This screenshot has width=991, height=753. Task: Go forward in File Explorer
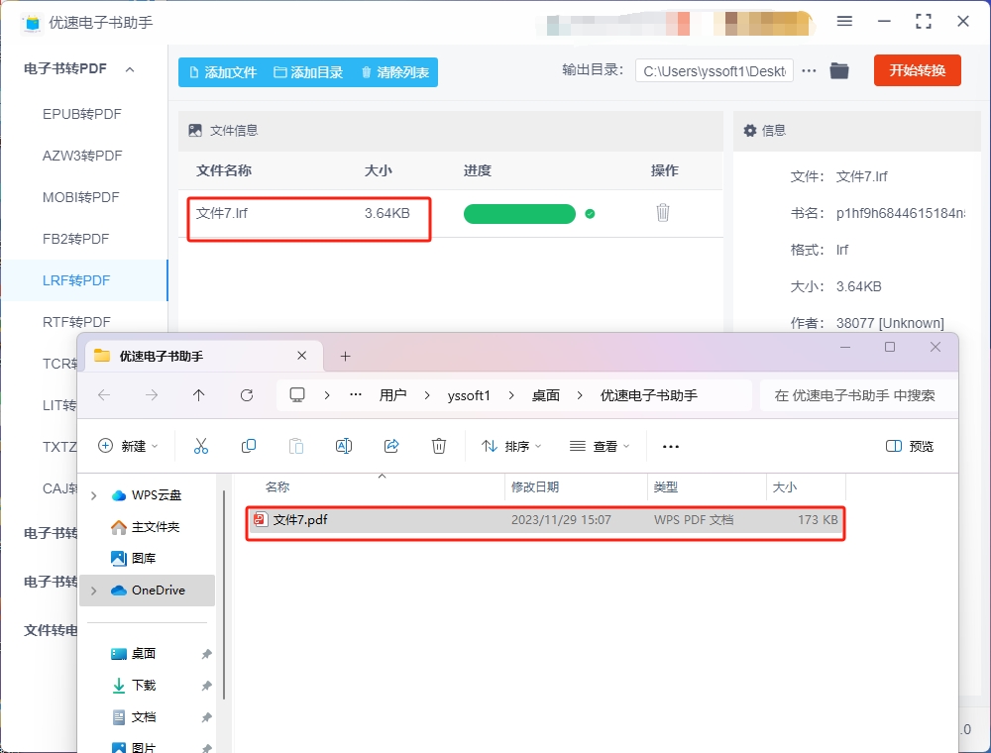coord(152,395)
